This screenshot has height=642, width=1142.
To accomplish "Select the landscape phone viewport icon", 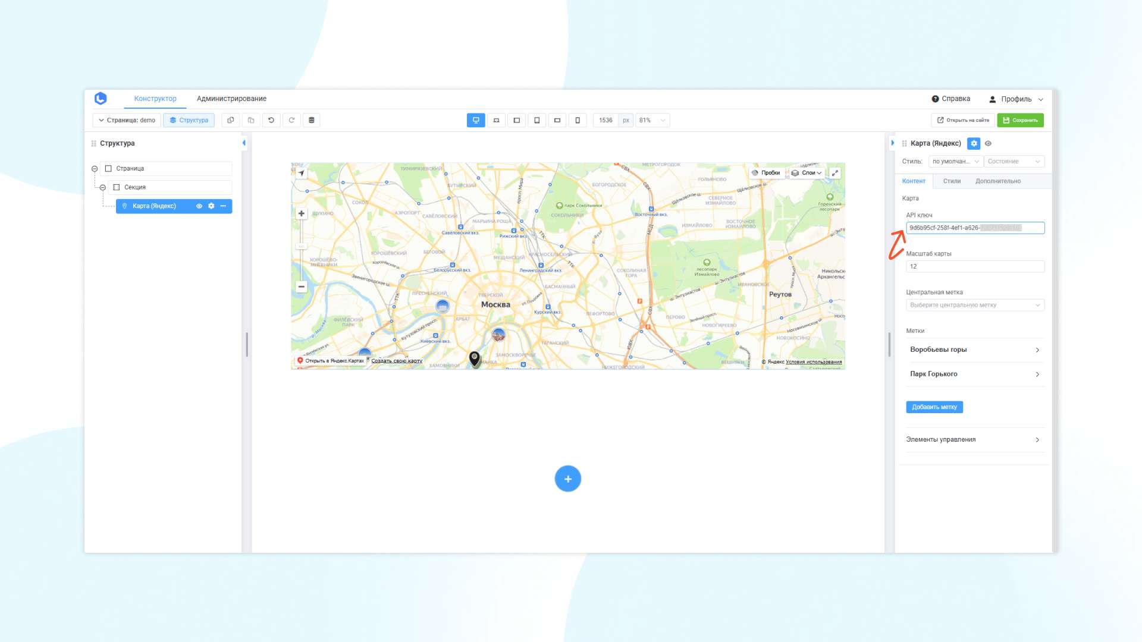I will pyautogui.click(x=557, y=120).
